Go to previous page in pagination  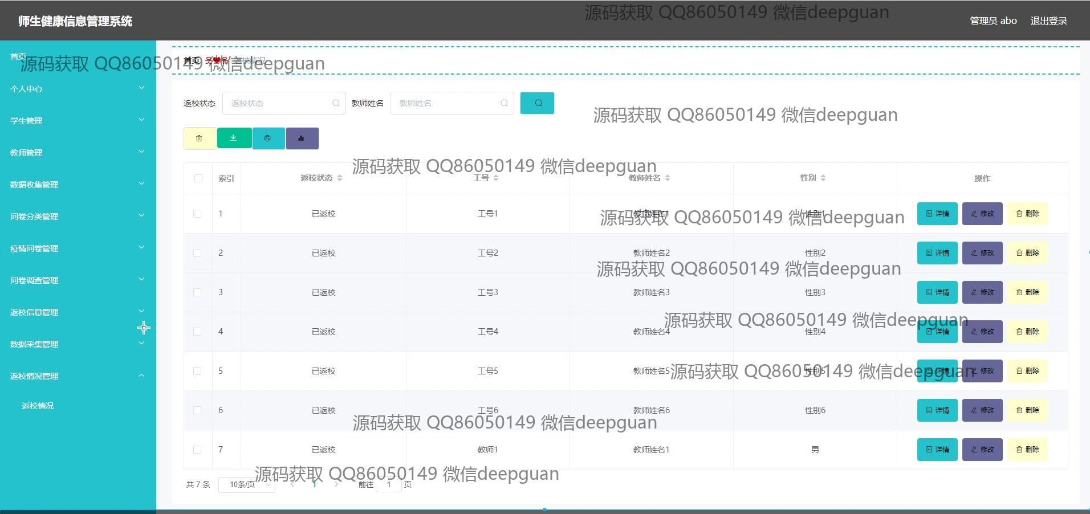coord(292,484)
